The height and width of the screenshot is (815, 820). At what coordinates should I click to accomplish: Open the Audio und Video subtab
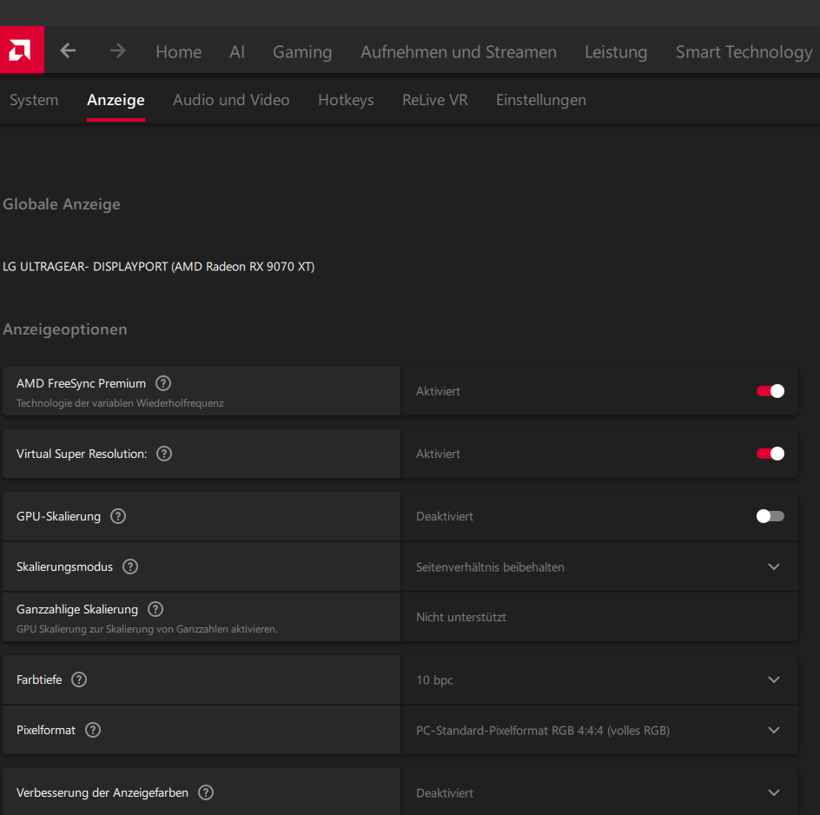[x=231, y=100]
